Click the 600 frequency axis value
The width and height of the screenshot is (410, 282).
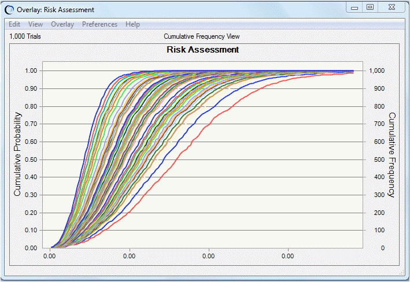(379, 142)
